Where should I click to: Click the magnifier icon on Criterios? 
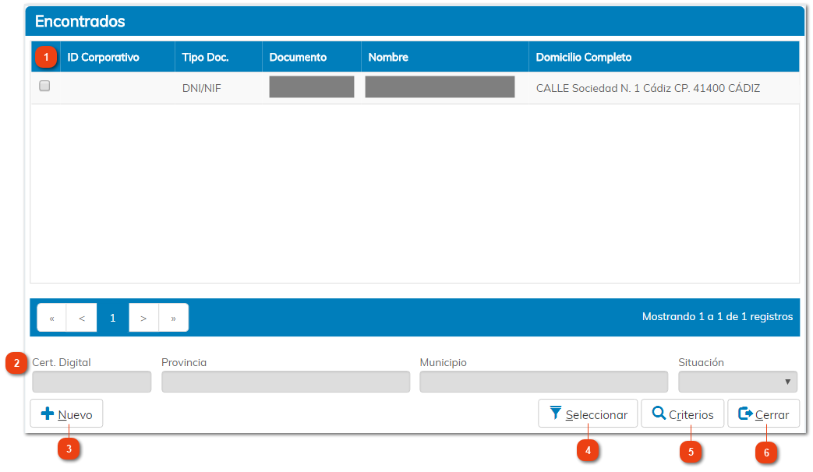[x=659, y=413]
